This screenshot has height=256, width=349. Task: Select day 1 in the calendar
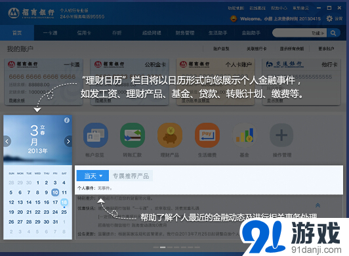click(x=38, y=182)
